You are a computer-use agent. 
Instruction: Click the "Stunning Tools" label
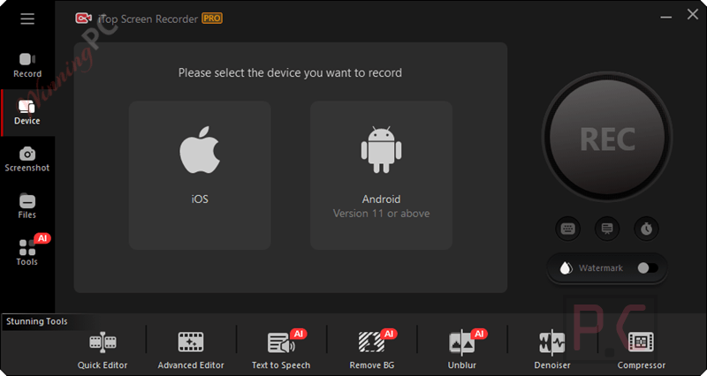(x=37, y=321)
